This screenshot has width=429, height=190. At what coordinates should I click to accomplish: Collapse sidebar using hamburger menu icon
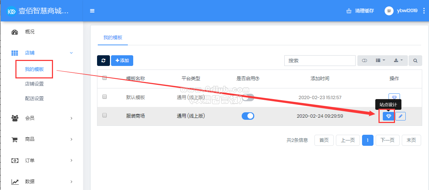[x=92, y=11]
